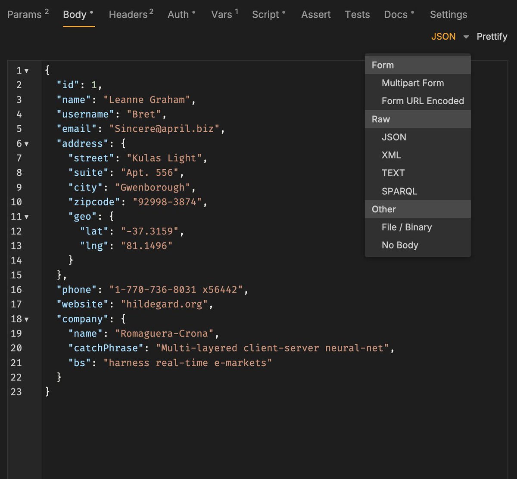Click line number 23 in the gutter
Viewport: 517px width, 479px height.
pyautogui.click(x=16, y=392)
